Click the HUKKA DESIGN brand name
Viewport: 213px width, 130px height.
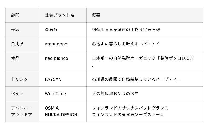pyautogui.click(x=61, y=115)
